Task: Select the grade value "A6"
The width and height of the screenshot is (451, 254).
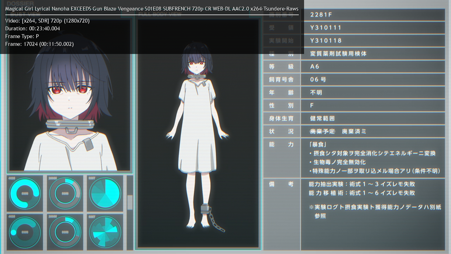Action: 315,67
